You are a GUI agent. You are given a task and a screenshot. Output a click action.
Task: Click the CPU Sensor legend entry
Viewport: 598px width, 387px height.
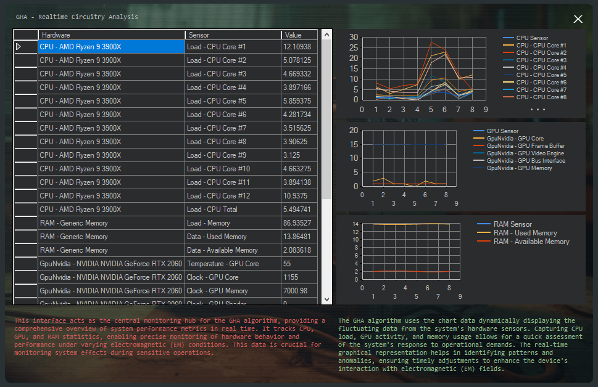tap(526, 38)
